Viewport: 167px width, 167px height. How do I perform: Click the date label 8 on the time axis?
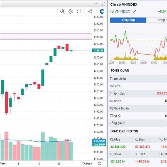(19, 164)
